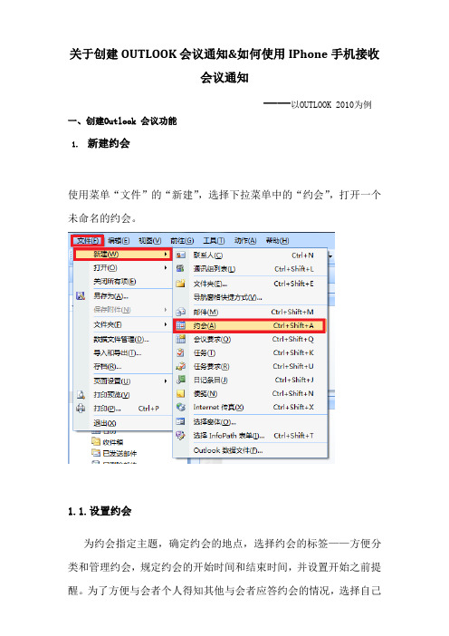Choose 退出(X) to quit Outlook
Viewport: 449px width, 636px height.
[x=105, y=423]
